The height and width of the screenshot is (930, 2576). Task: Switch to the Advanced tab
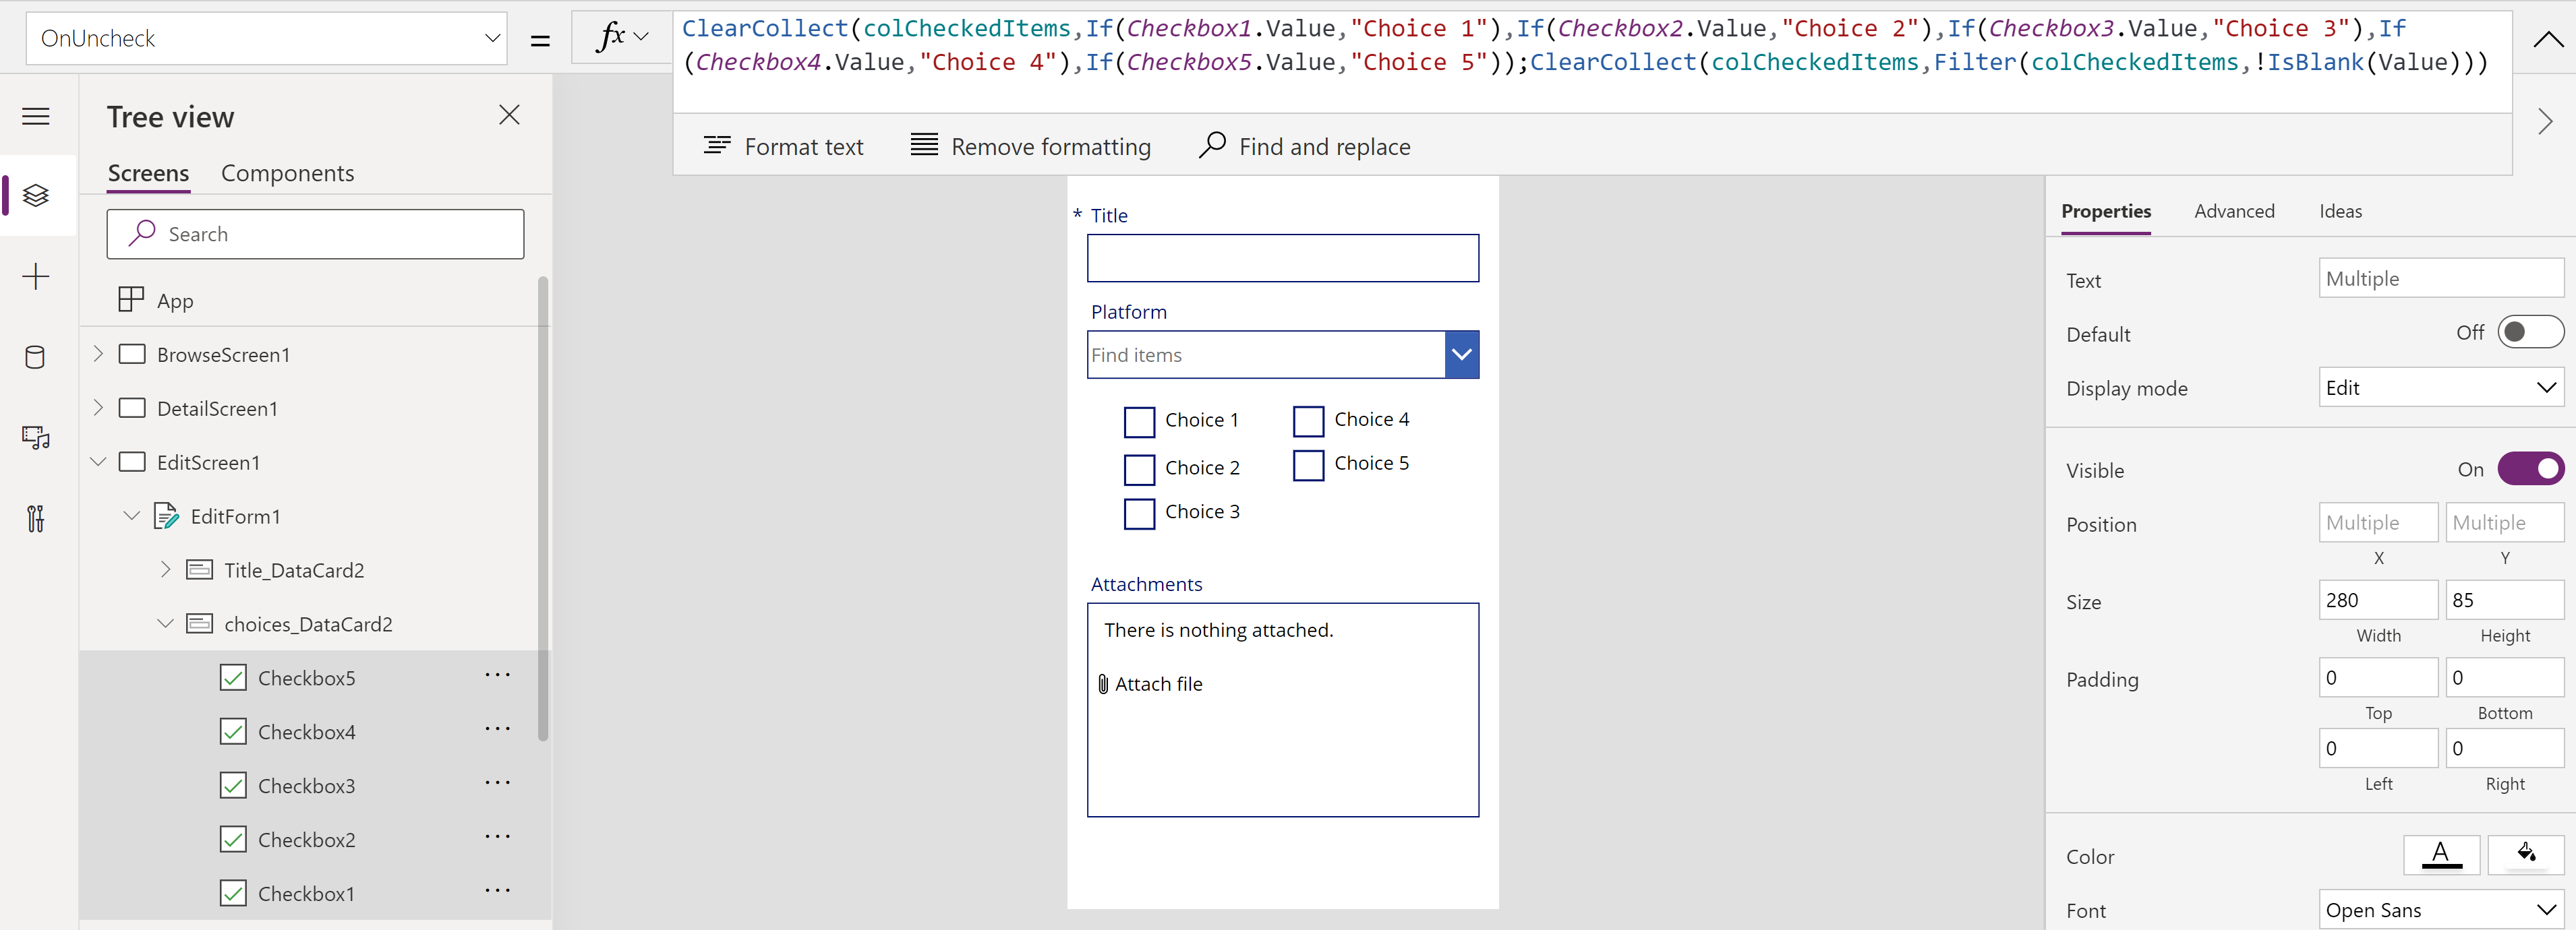[2235, 211]
